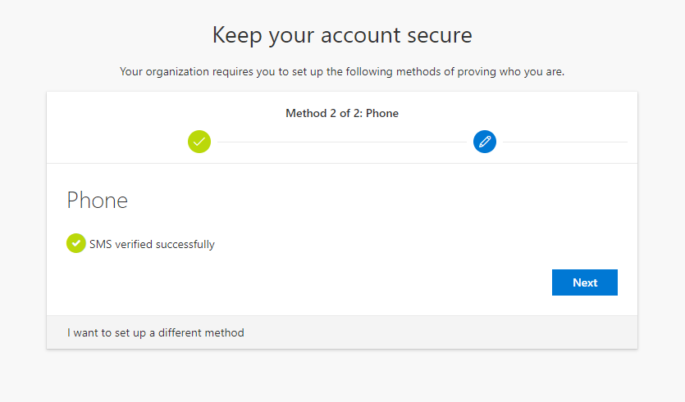Click green check beside SMS verified
685x402 pixels.
click(x=76, y=243)
